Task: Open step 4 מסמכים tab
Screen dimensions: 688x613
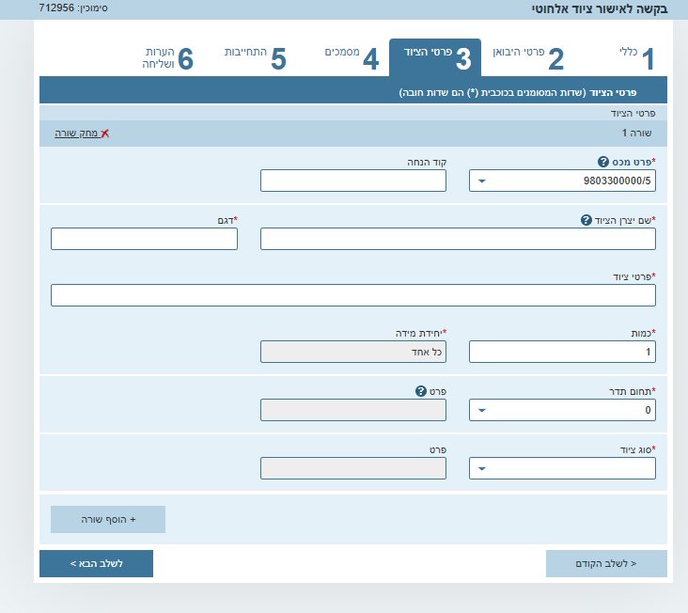Action: (351, 58)
